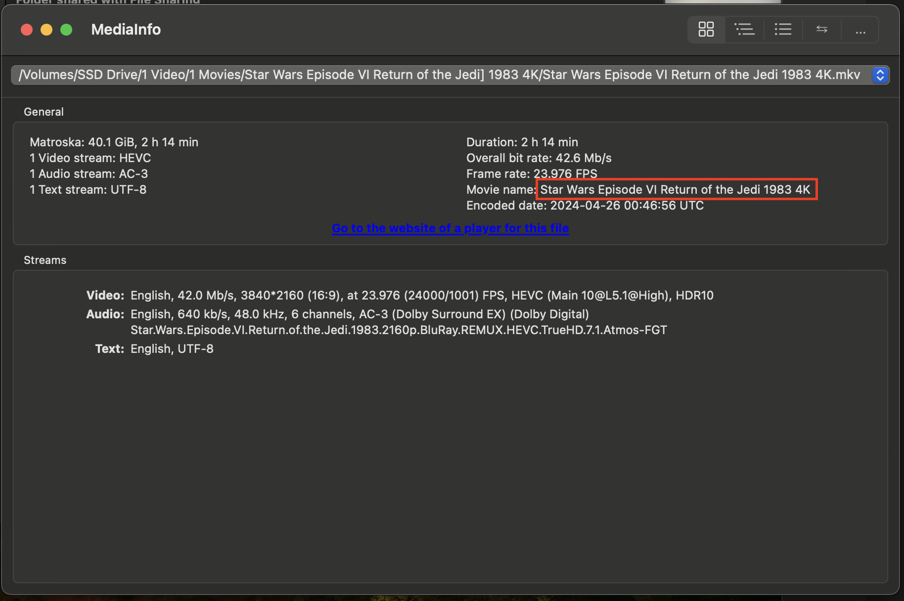Click the '1 Text stream: UTF-8' line
This screenshot has width=904, height=601.
click(x=88, y=190)
